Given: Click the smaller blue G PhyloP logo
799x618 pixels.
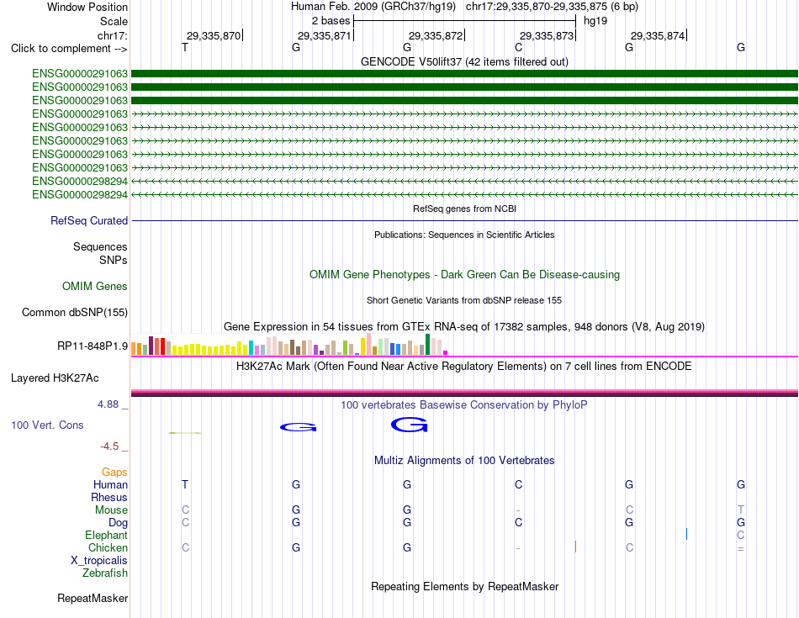Looking at the screenshot, I should coord(298,427).
